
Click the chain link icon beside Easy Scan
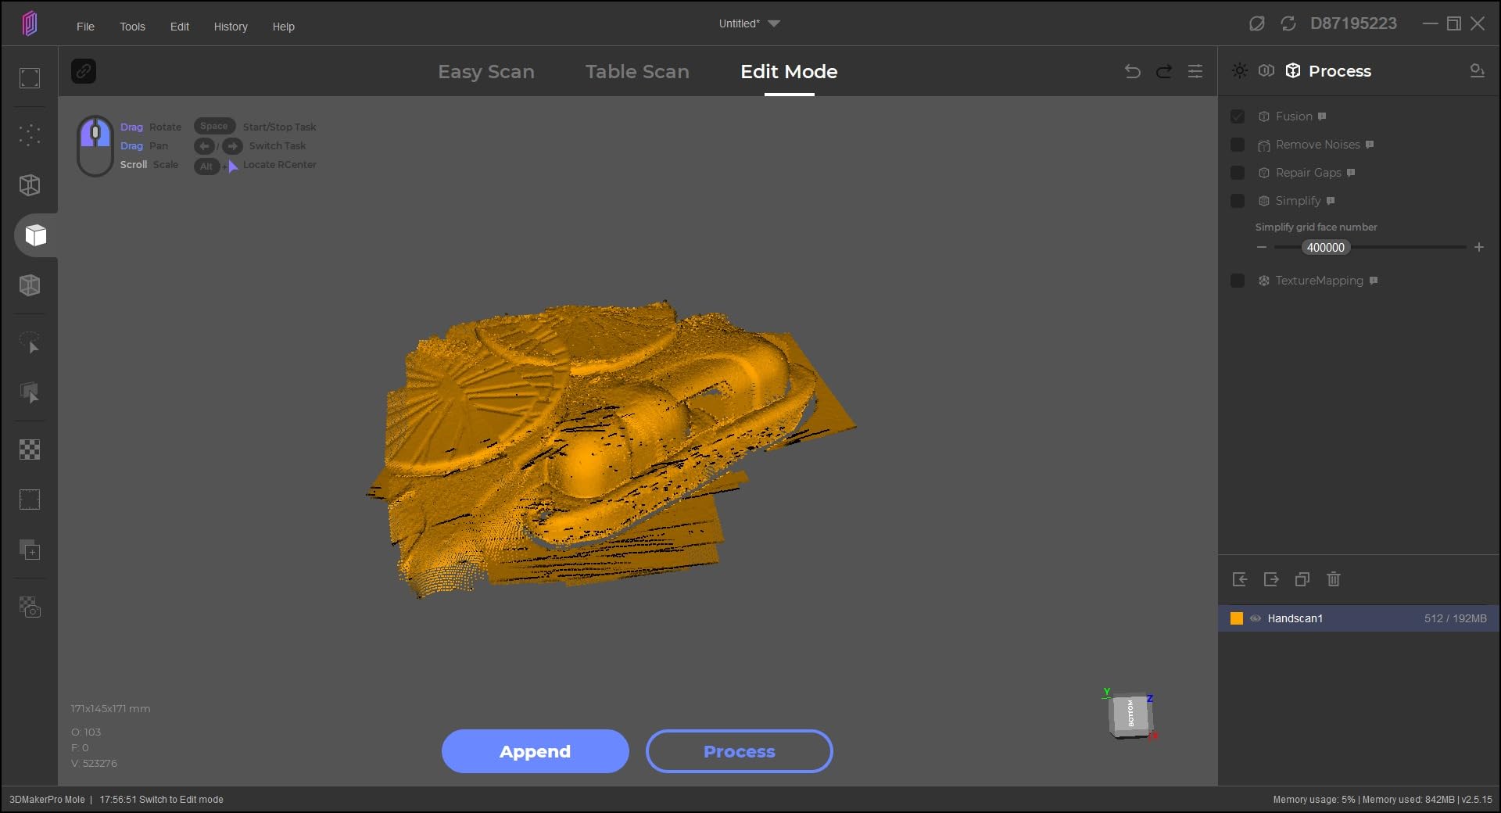click(84, 71)
